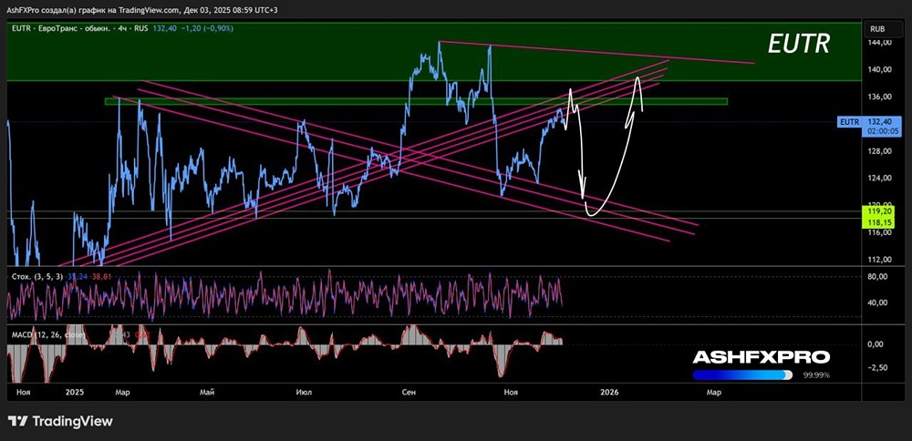Screen dimensions: 912x441
Task: Click the 02:00:05 countdown timer label
Action: coord(885,132)
